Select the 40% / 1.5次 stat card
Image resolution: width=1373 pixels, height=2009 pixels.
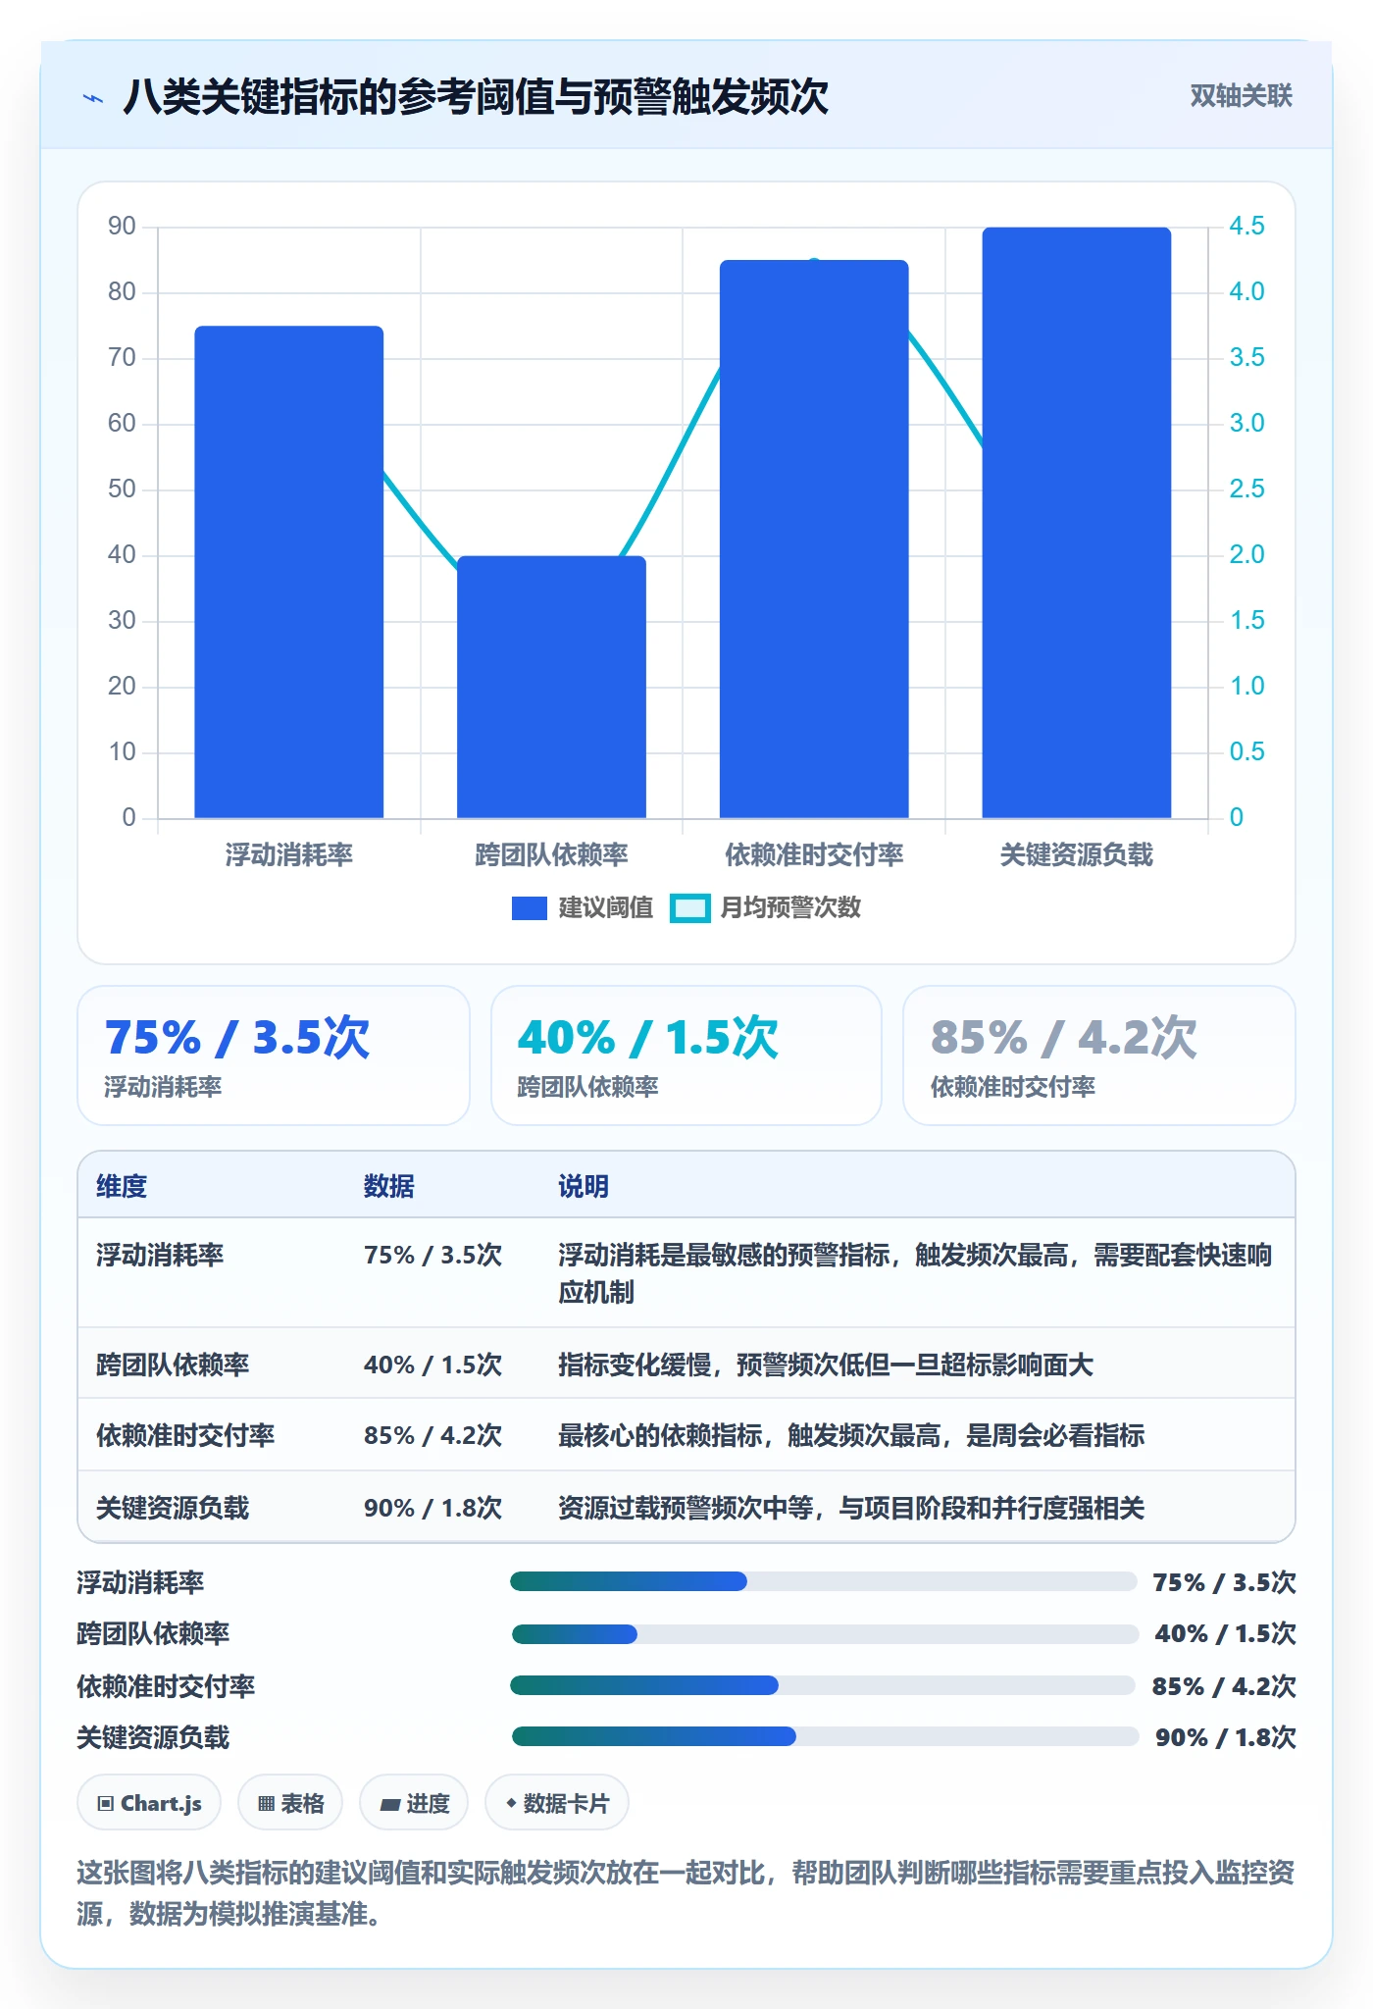pos(686,1056)
